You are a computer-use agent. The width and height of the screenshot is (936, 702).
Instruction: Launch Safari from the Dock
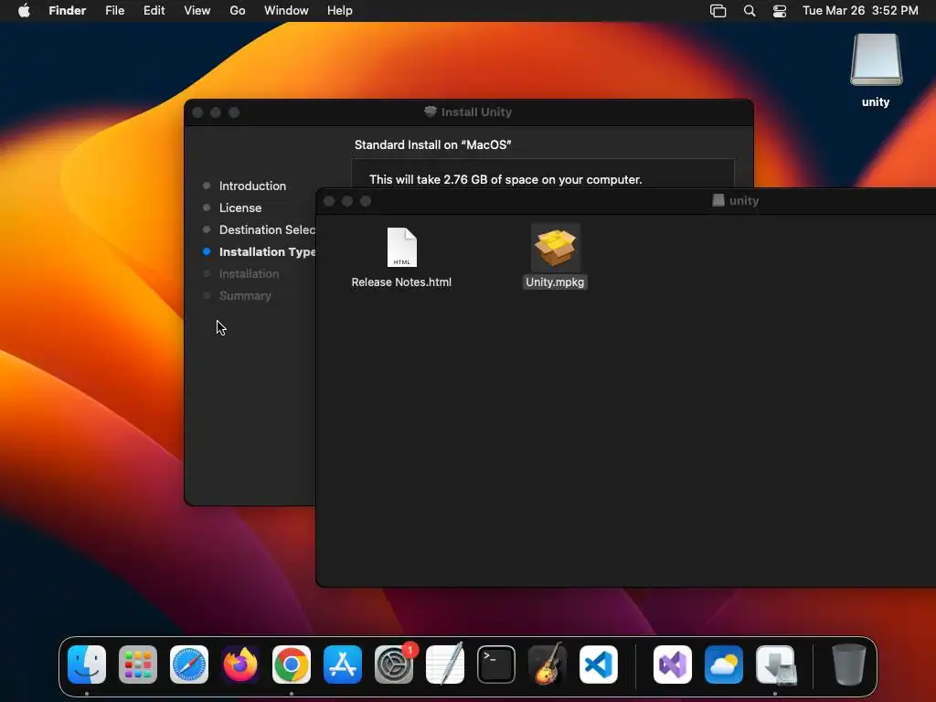pos(189,665)
